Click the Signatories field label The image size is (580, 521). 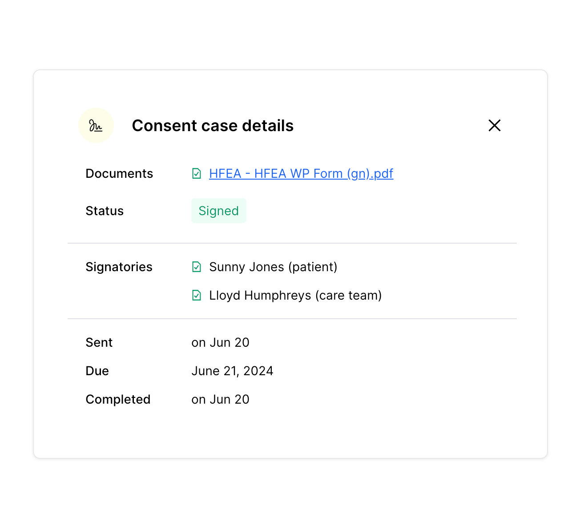[x=119, y=267]
